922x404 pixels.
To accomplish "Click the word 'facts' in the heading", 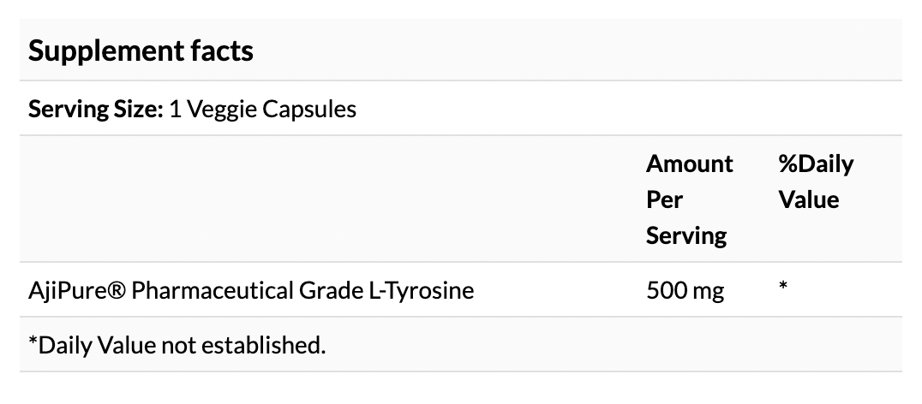I will pos(222,50).
